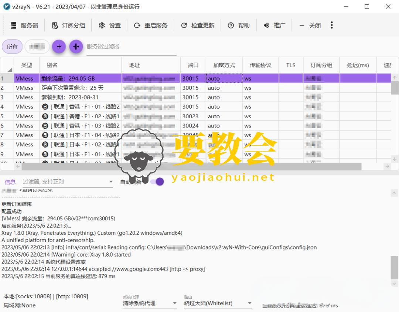
Task: Click the icon beside 香港 · F1 · 01
Action: point(45,107)
